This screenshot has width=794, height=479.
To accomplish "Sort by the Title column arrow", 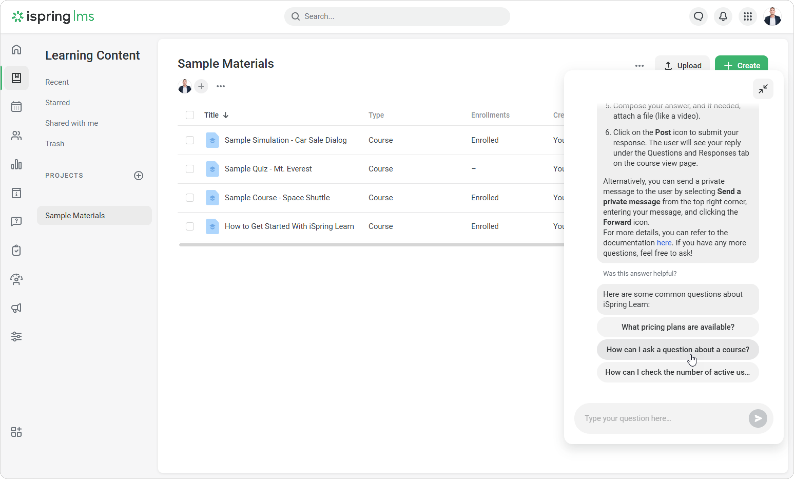I will (x=226, y=115).
